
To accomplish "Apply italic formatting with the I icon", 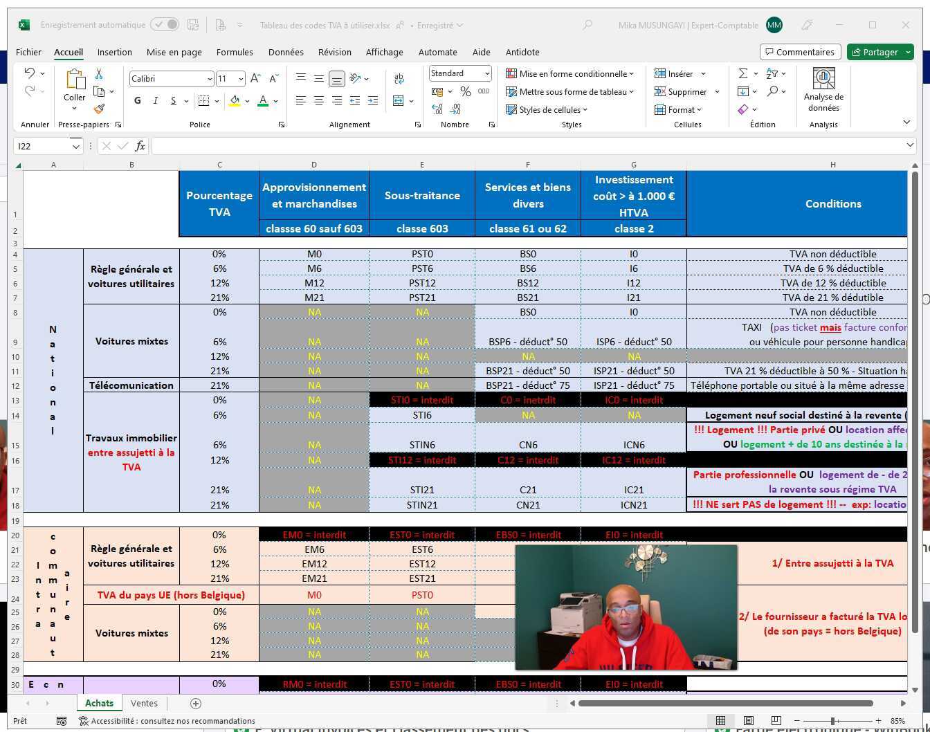I will click(156, 101).
